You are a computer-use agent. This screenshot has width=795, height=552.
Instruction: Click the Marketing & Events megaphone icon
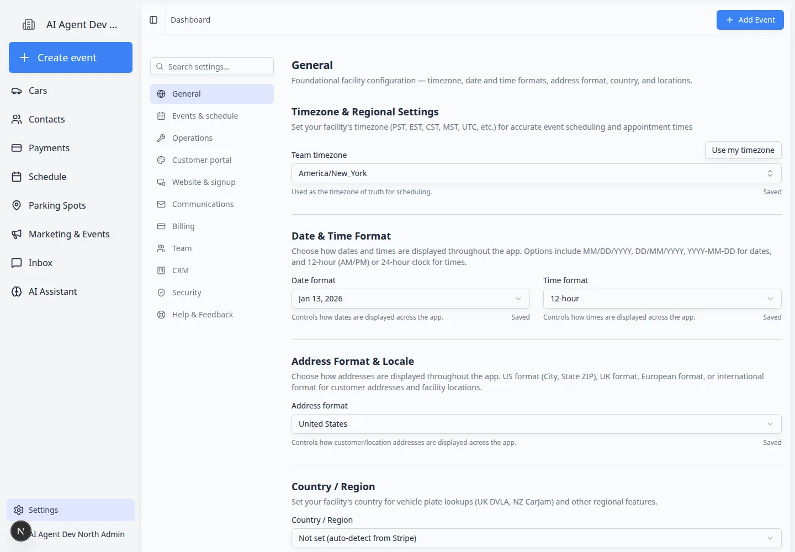(17, 234)
